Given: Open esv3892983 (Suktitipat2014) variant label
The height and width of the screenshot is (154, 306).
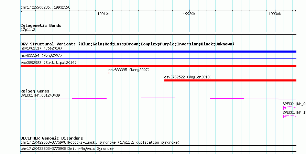Looking at the screenshot, I should [x=48, y=63].
